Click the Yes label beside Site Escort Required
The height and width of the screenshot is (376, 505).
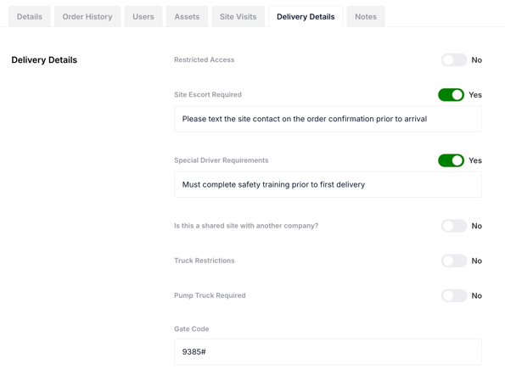pos(475,95)
